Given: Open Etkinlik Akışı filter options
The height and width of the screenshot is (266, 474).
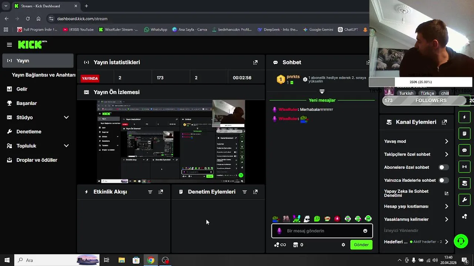Looking at the screenshot, I should 150,192.
